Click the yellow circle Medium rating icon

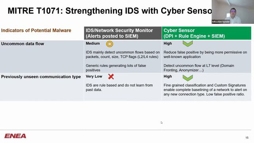(x=110, y=44)
